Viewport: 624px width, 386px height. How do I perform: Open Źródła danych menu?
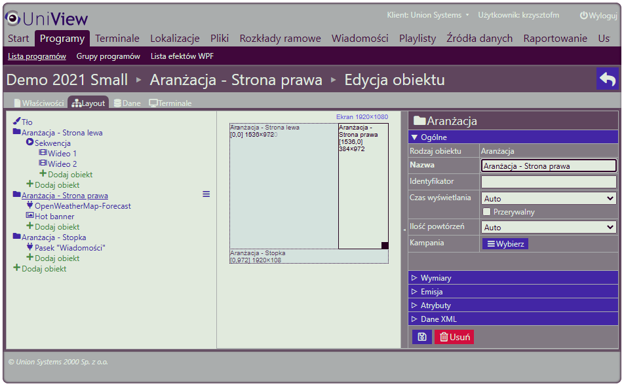point(479,39)
